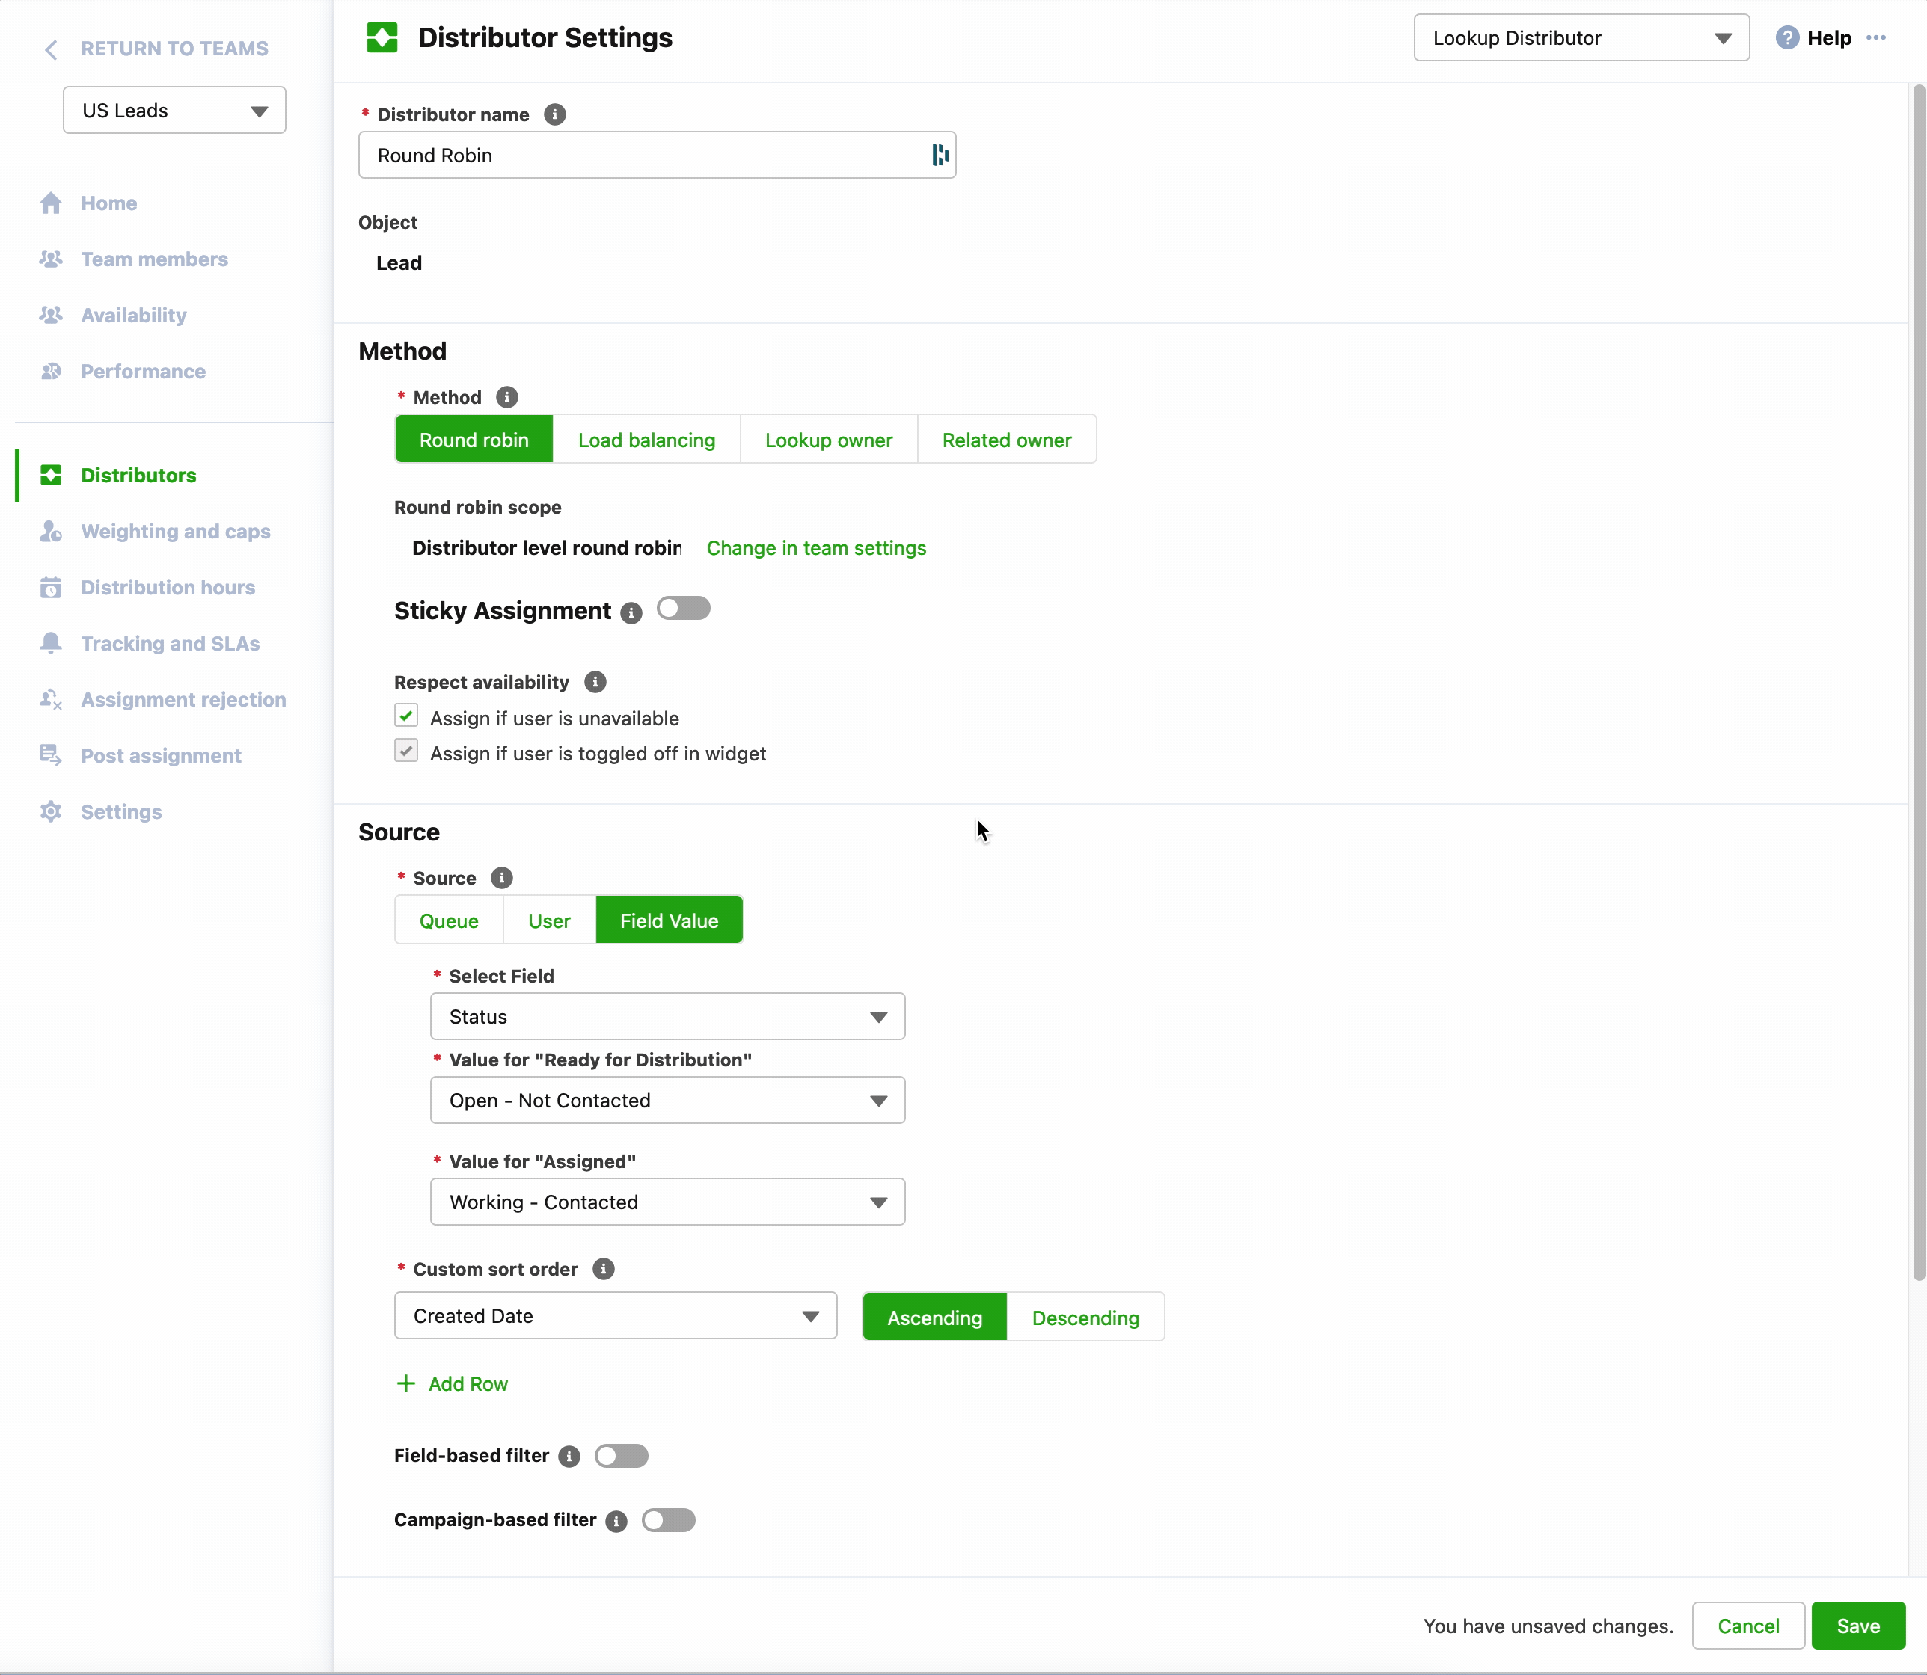Select the Performance icon in the sidebar
1927x1675 pixels.
click(x=52, y=371)
